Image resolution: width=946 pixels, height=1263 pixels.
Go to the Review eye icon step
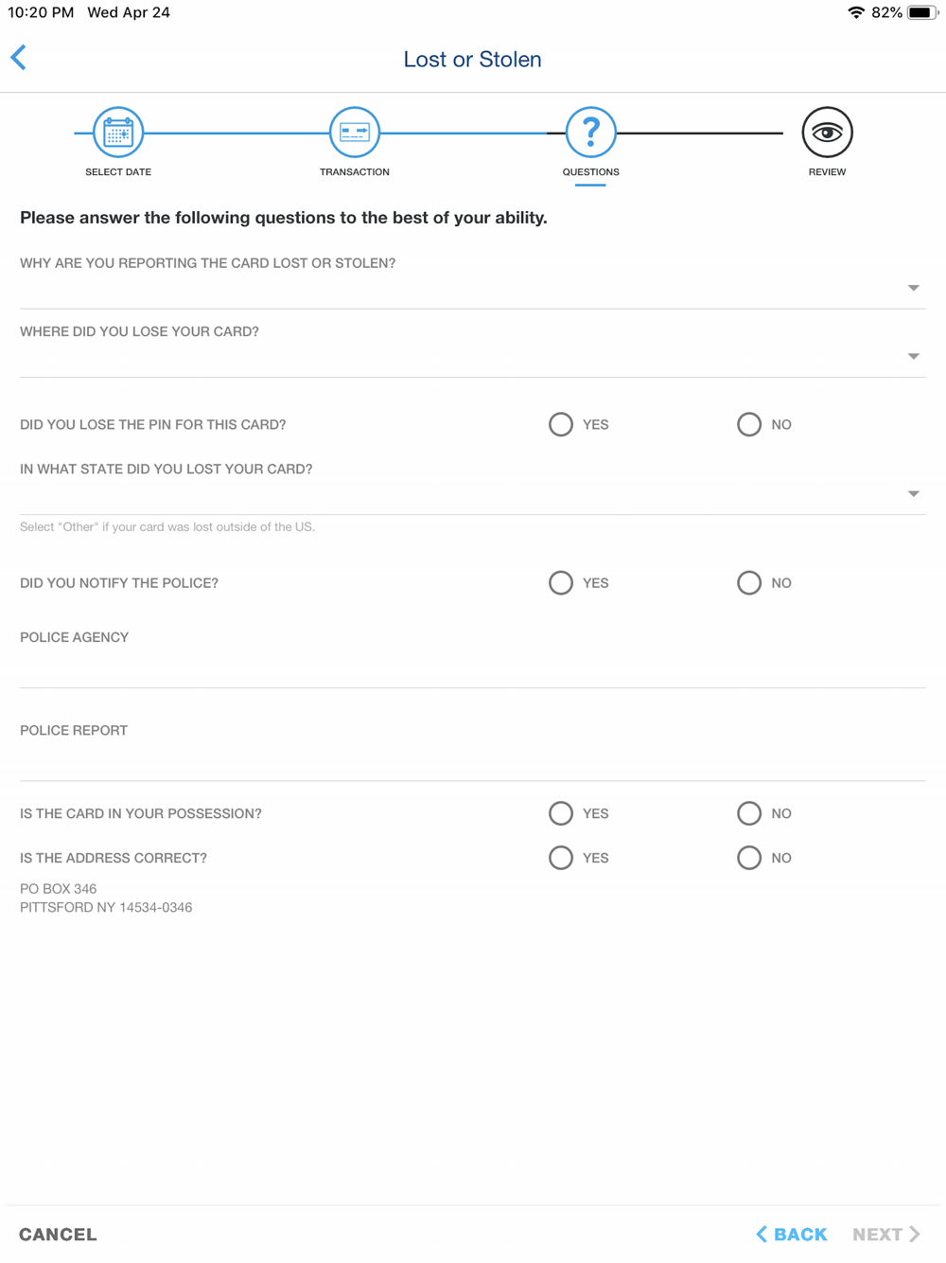pos(828,133)
